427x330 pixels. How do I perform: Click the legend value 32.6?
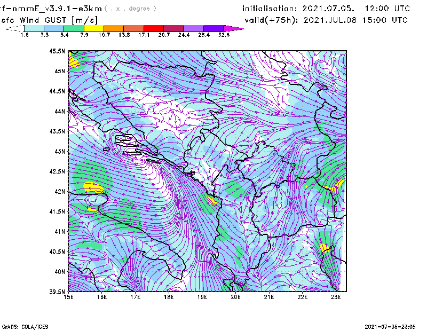click(x=224, y=35)
